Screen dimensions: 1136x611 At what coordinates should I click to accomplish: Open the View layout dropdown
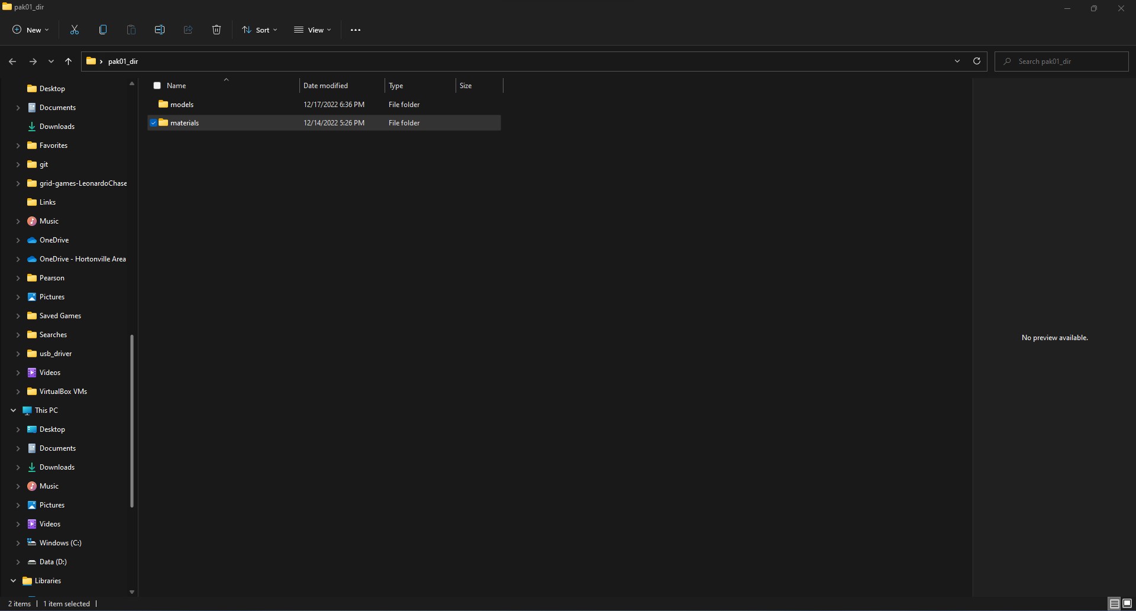point(313,30)
